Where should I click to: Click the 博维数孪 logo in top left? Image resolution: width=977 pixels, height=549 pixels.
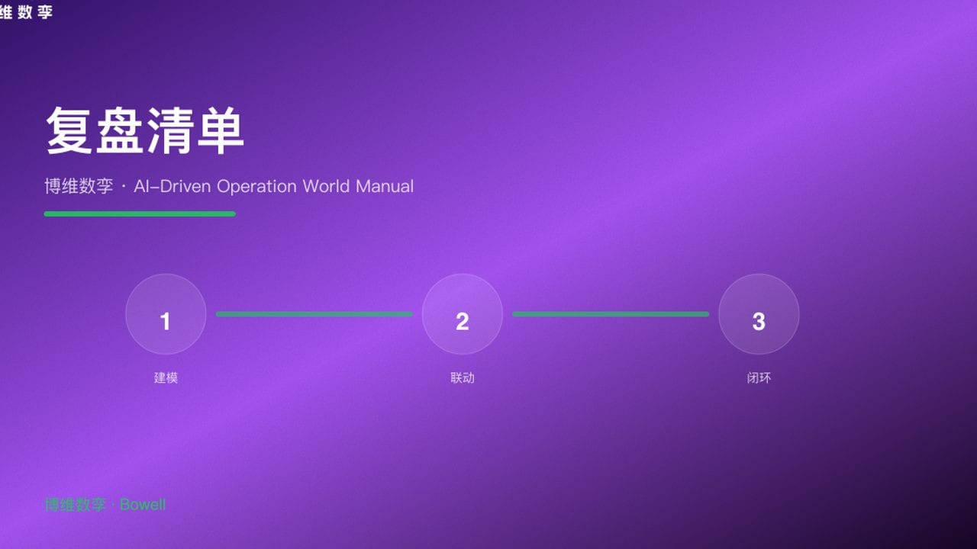point(26,12)
